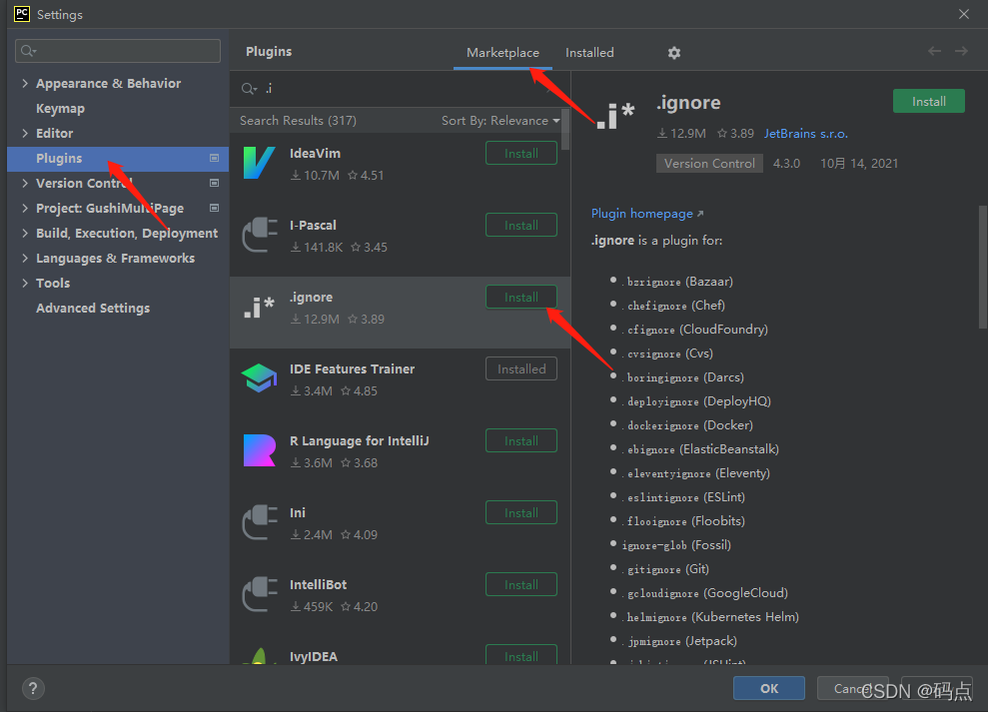The image size is (988, 712).
Task: Open JetBrains s.r.o. vendor link
Action: (806, 134)
